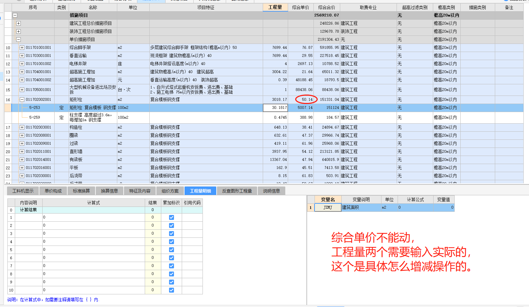The height and width of the screenshot is (307, 529).
Task: Open the 组价方案 tab
Action: point(170,191)
